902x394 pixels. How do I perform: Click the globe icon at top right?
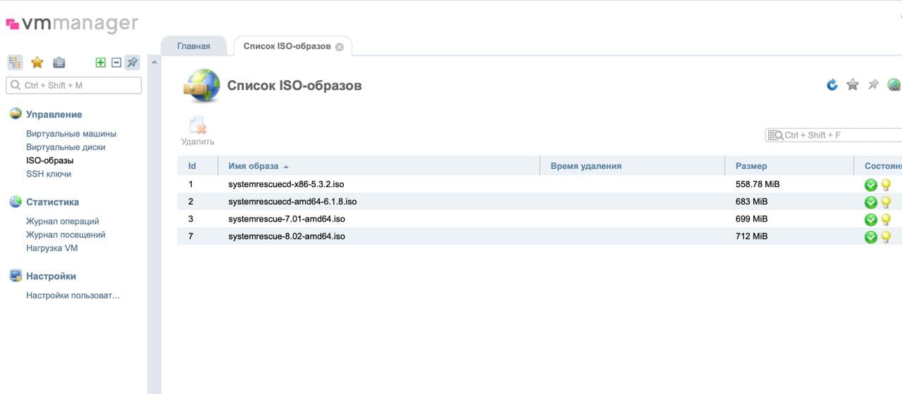click(894, 85)
